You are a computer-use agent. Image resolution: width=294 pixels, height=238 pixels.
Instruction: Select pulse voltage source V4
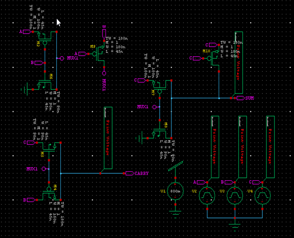[x=262, y=195]
